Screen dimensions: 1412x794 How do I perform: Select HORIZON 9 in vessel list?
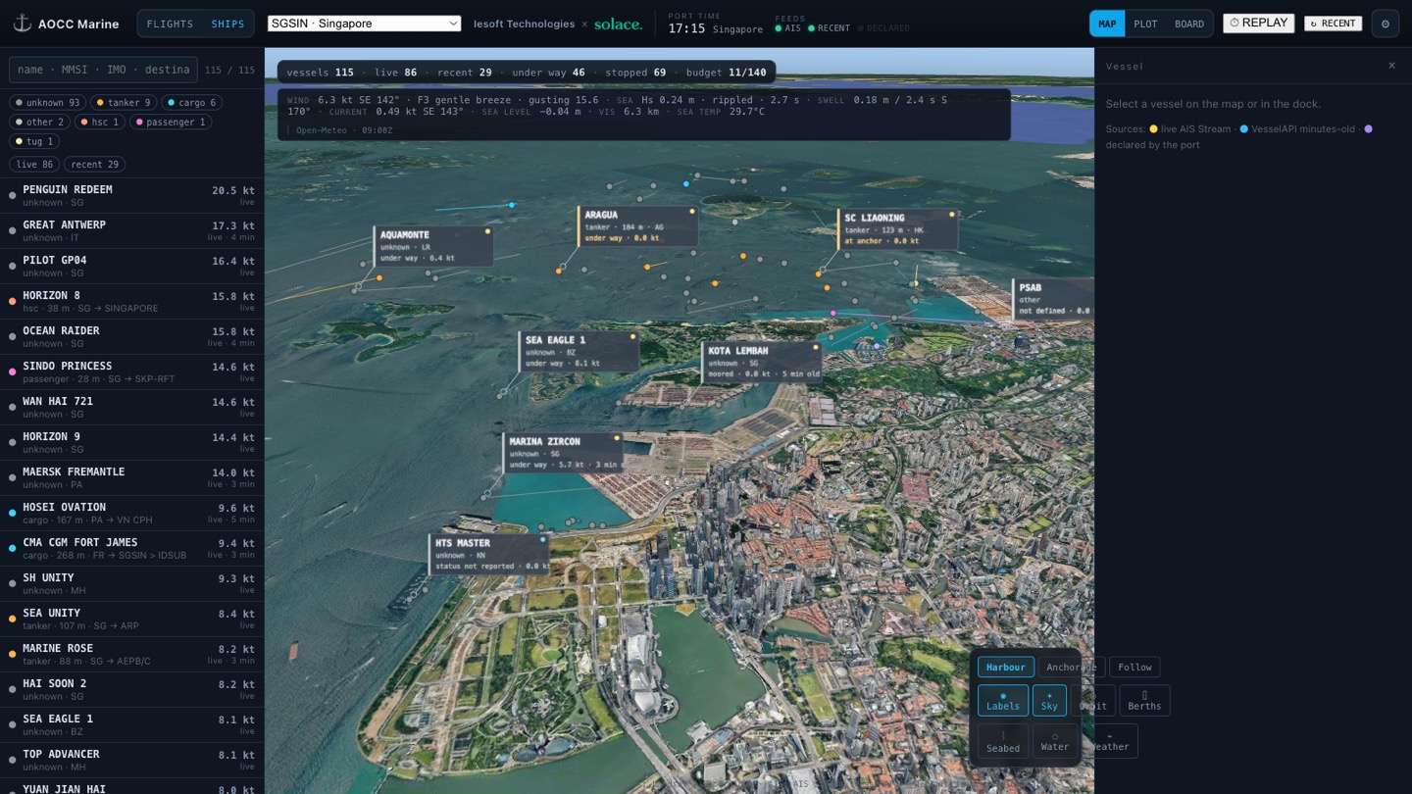[x=132, y=443]
